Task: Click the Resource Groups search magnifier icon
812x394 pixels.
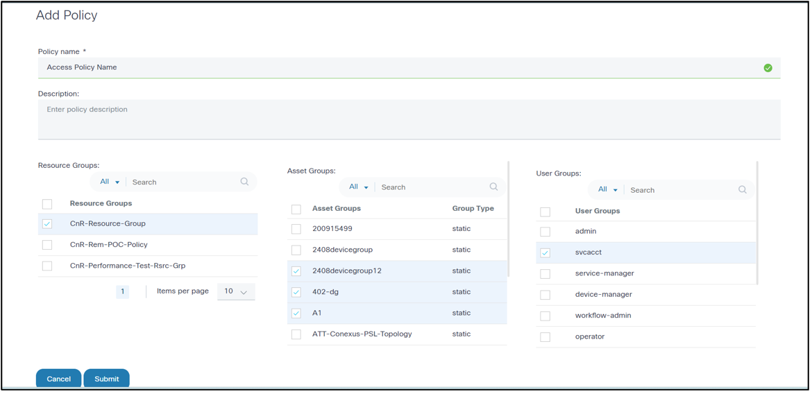Action: (244, 182)
